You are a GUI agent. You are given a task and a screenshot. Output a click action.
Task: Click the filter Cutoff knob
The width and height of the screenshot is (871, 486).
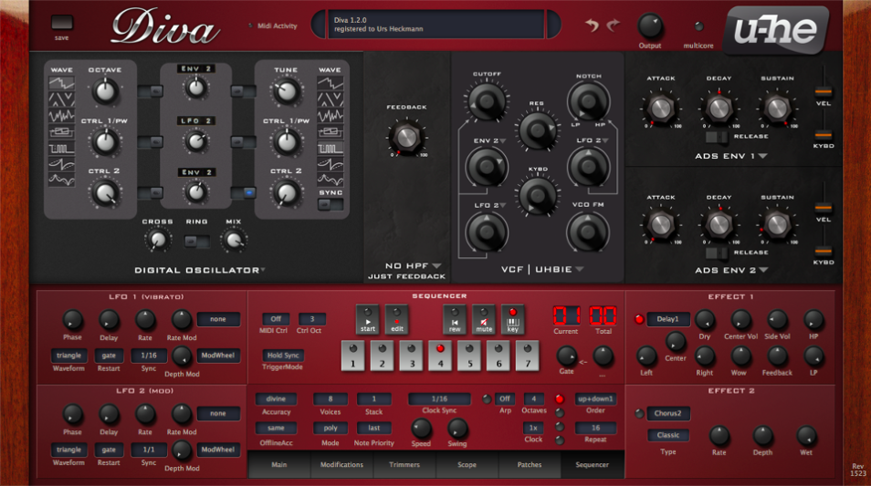tap(486, 100)
